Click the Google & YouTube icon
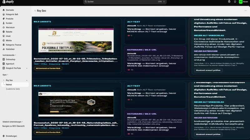 4,68
